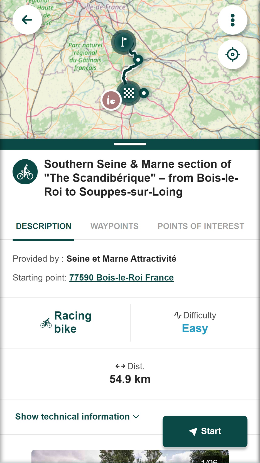Tap the back arrow button

coord(27,20)
